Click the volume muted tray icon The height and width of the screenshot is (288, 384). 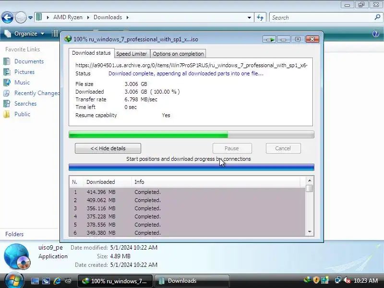tap(347, 280)
